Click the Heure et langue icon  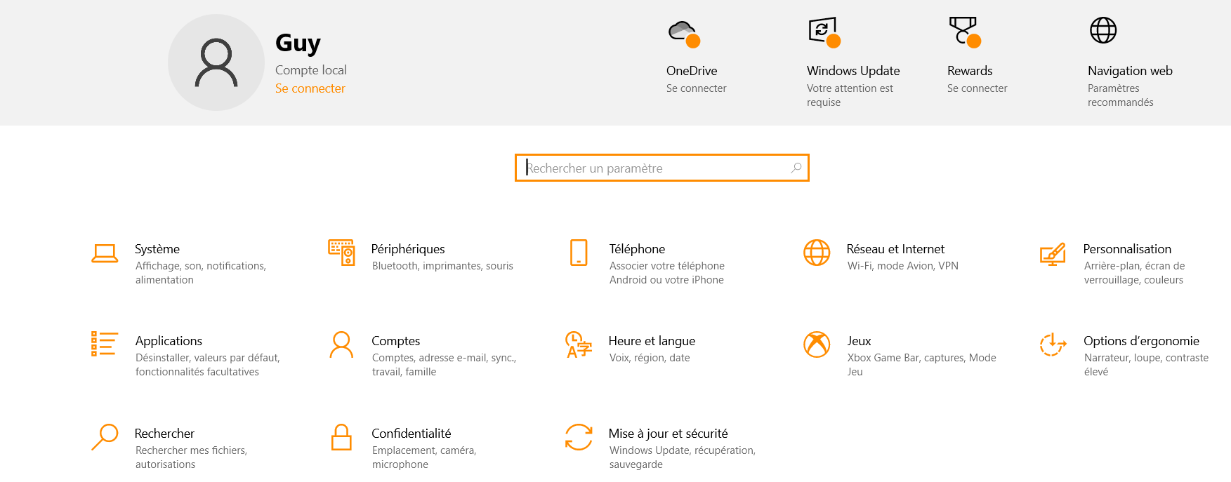click(579, 344)
